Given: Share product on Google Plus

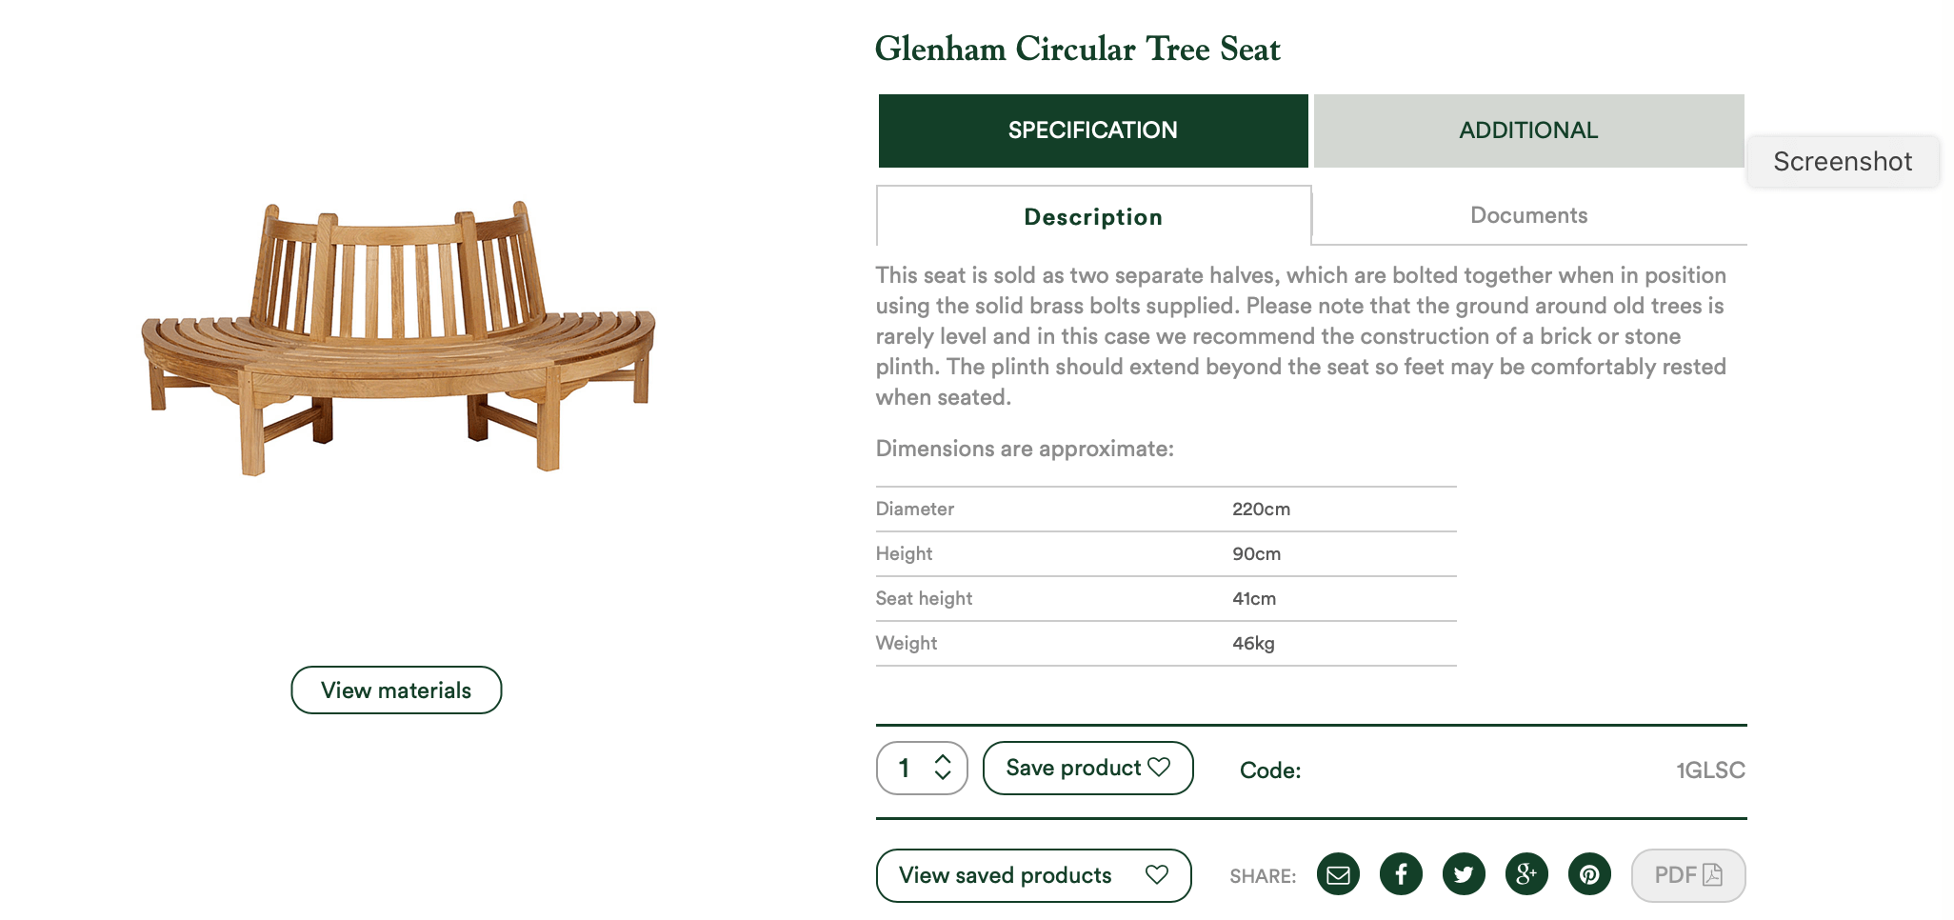Looking at the screenshot, I should pos(1526,874).
